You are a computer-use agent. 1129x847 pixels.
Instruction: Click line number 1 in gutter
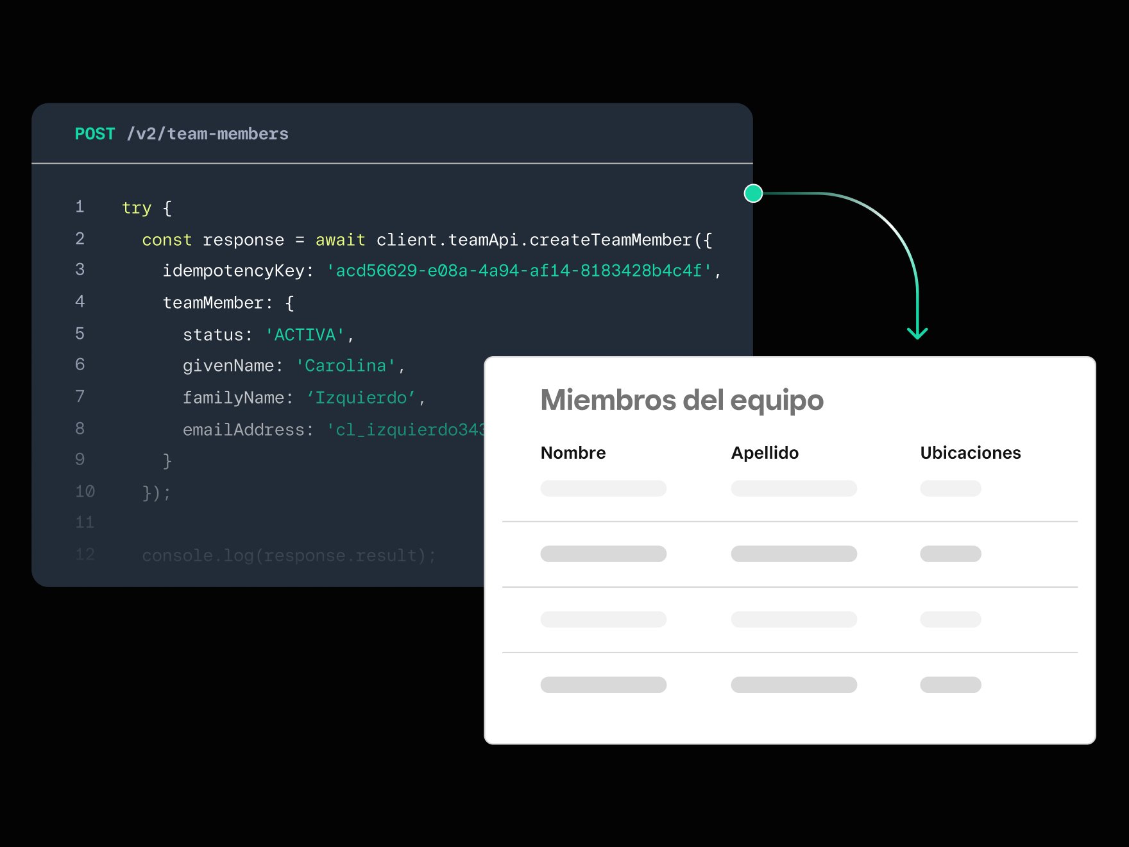click(80, 207)
